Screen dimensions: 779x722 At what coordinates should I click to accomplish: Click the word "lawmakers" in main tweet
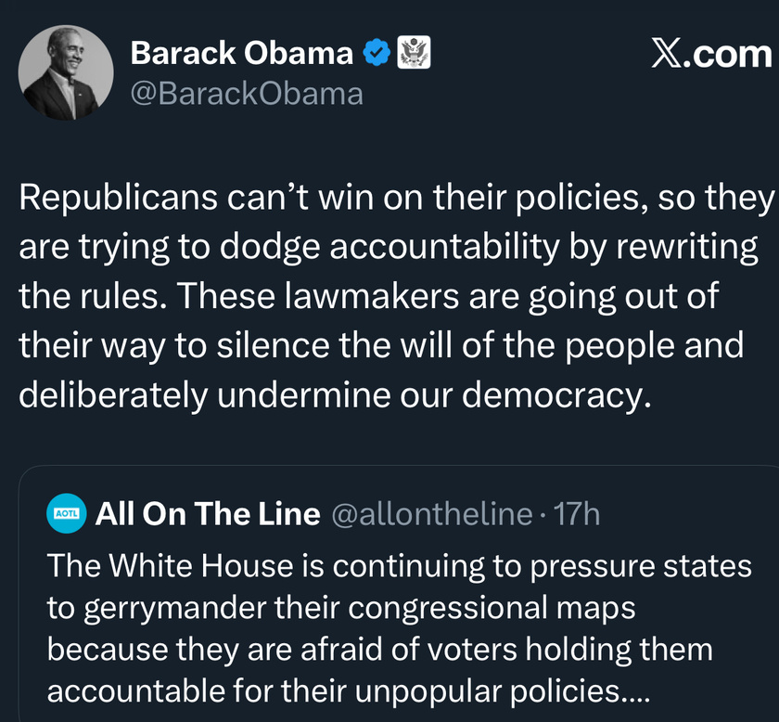coord(372,296)
